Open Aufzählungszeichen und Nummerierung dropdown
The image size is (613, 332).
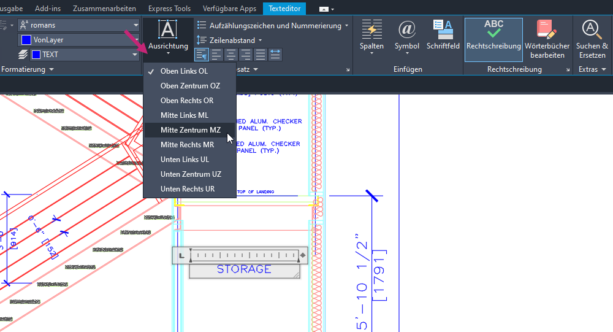coord(272,26)
